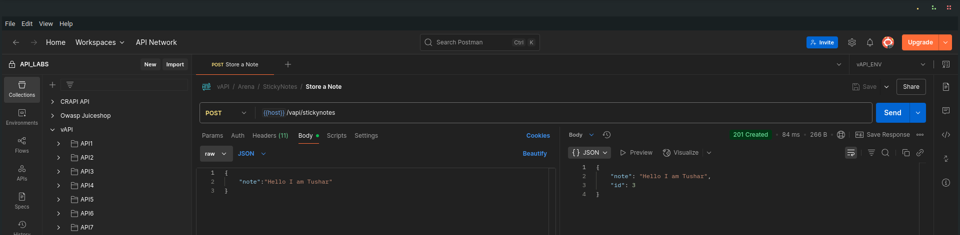Open APIs in the sidebar
Image resolution: width=960 pixels, height=235 pixels.
click(x=22, y=173)
